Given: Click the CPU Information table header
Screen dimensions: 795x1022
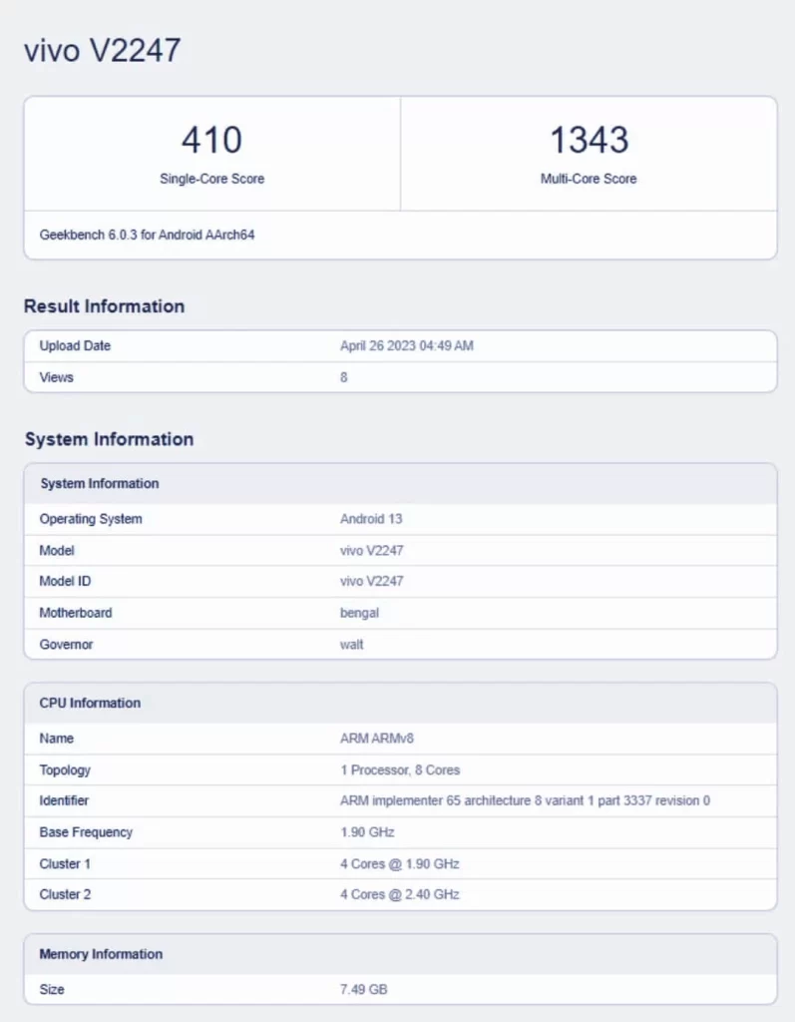Looking at the screenshot, I should pos(401,704).
